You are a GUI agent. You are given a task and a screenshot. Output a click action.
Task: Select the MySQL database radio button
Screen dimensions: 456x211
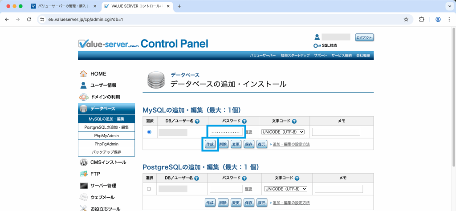pos(149,132)
